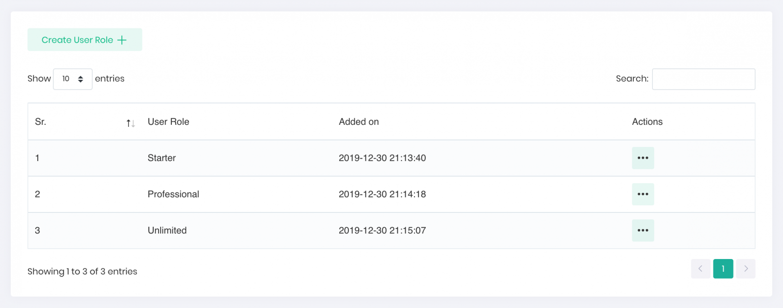Go to the next page with right chevron
Viewport: 783px width, 308px height.
(x=746, y=269)
